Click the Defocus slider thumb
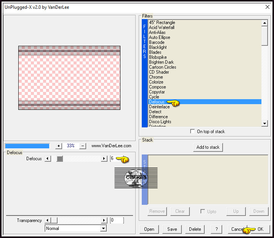The width and height of the screenshot is (274, 238). [x=59, y=159]
